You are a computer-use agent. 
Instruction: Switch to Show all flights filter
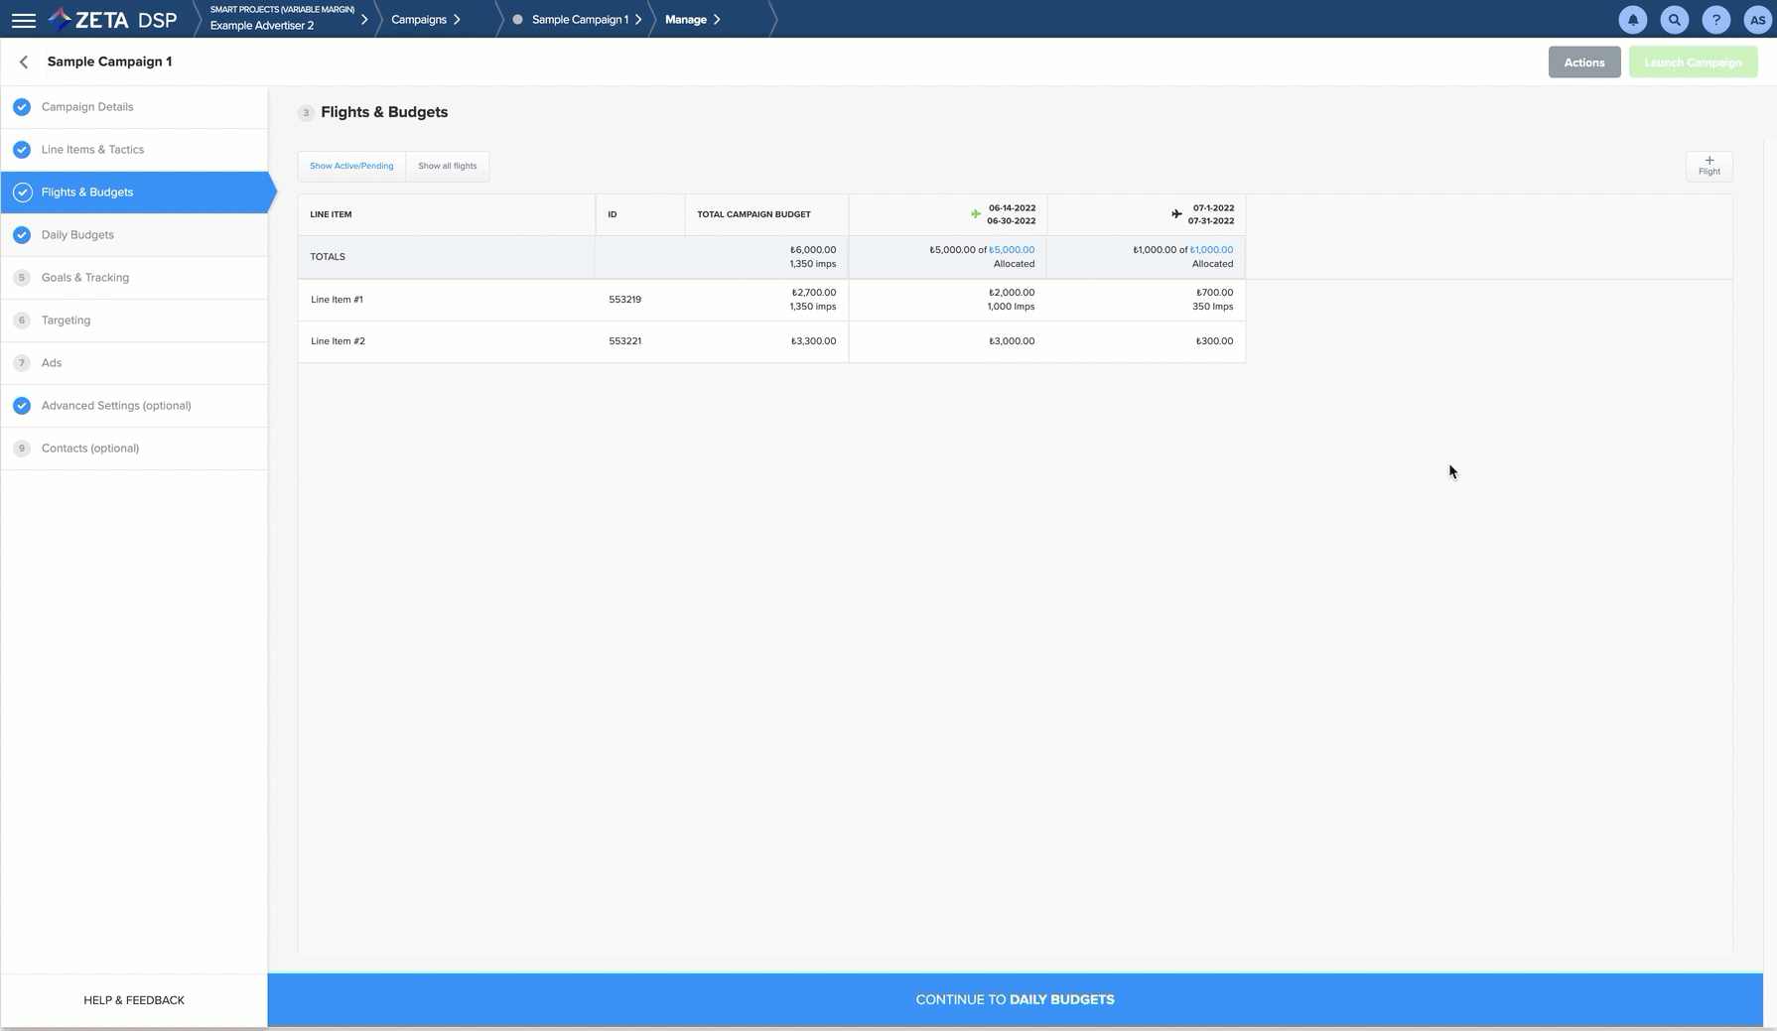point(447,166)
